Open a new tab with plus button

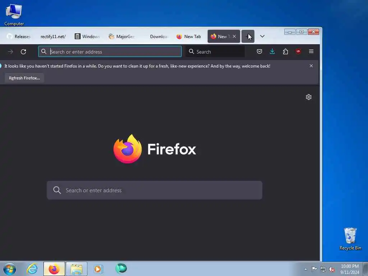click(x=248, y=36)
